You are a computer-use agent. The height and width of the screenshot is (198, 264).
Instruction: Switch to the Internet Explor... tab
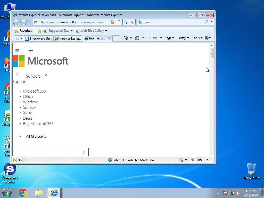[x=68, y=39]
